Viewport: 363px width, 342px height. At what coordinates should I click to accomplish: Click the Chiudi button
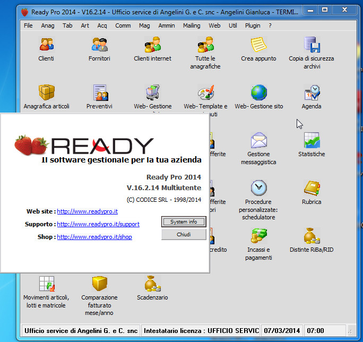[184, 235]
